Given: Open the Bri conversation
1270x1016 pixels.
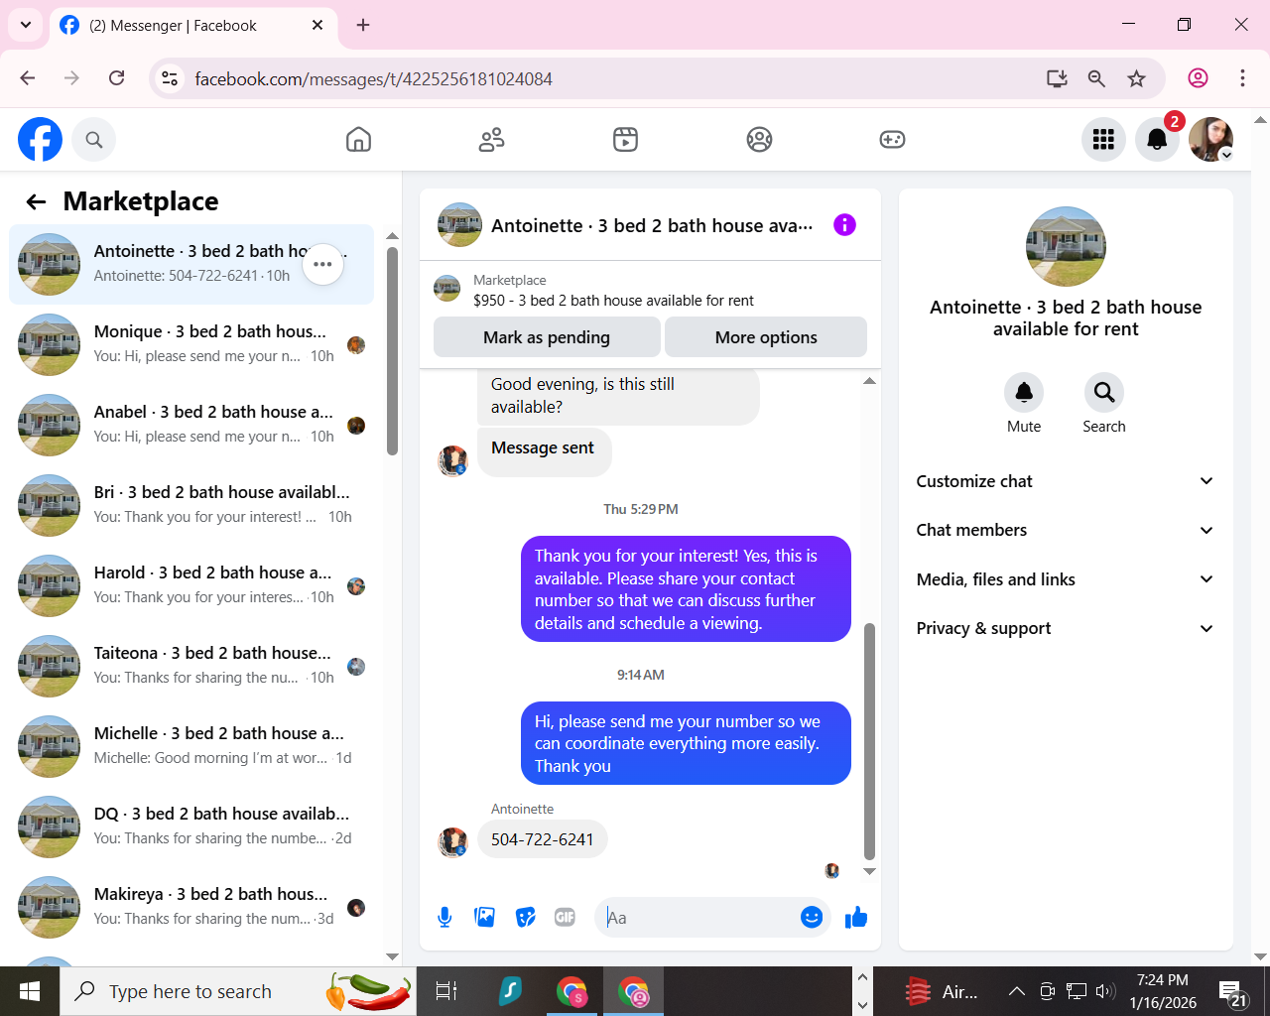Looking at the screenshot, I should (191, 505).
